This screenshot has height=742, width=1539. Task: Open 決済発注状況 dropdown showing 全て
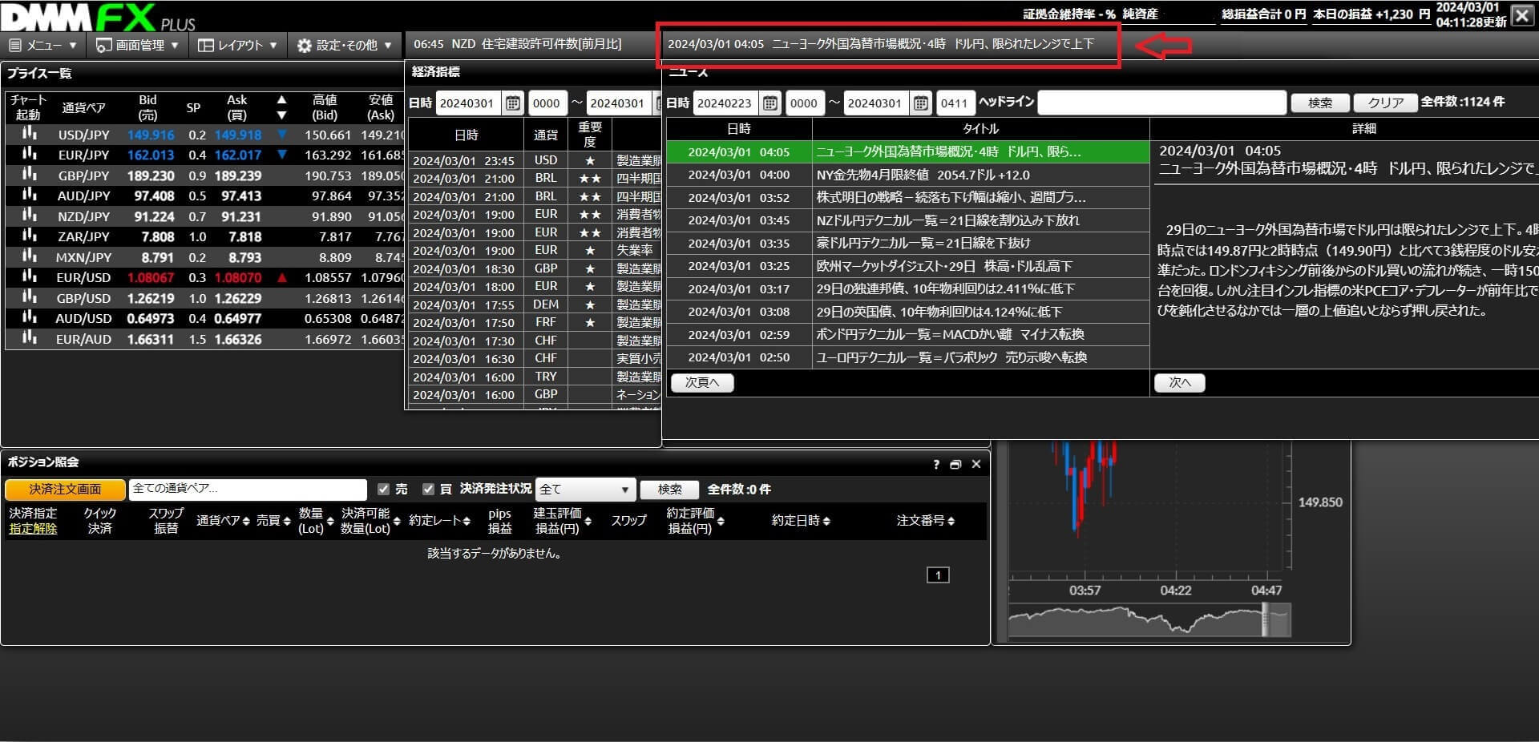tap(585, 489)
